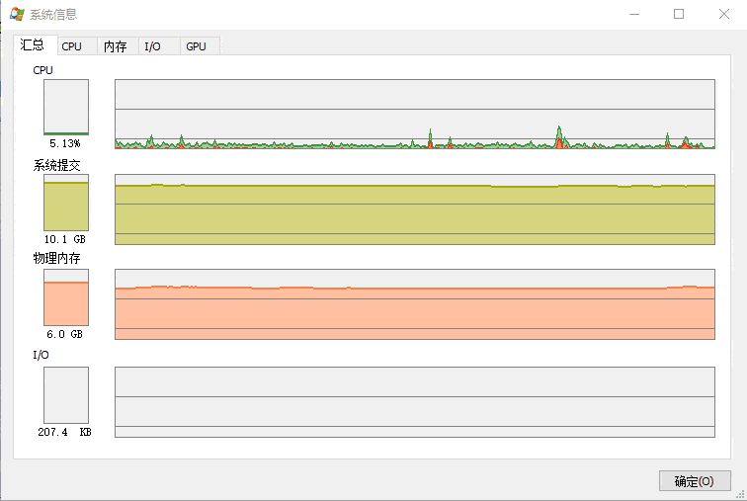The image size is (747, 501).
Task: Click the 5.13% CPU usage value
Action: coord(65,143)
